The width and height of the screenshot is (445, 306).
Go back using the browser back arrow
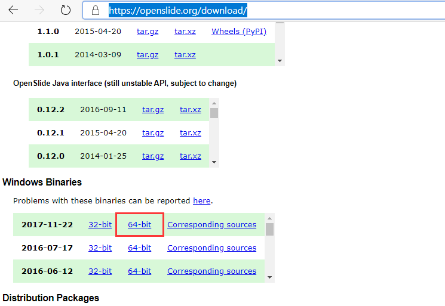(x=13, y=10)
